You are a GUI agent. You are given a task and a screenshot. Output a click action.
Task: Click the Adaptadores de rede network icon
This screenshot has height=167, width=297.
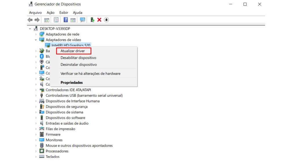[42, 34]
